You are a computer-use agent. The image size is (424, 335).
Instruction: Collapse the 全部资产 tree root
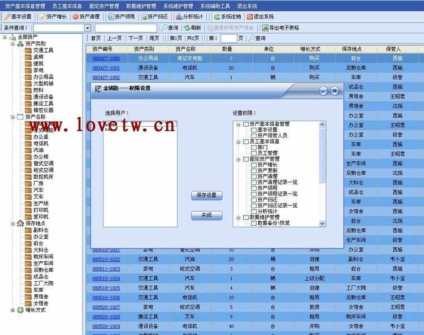click(5, 37)
